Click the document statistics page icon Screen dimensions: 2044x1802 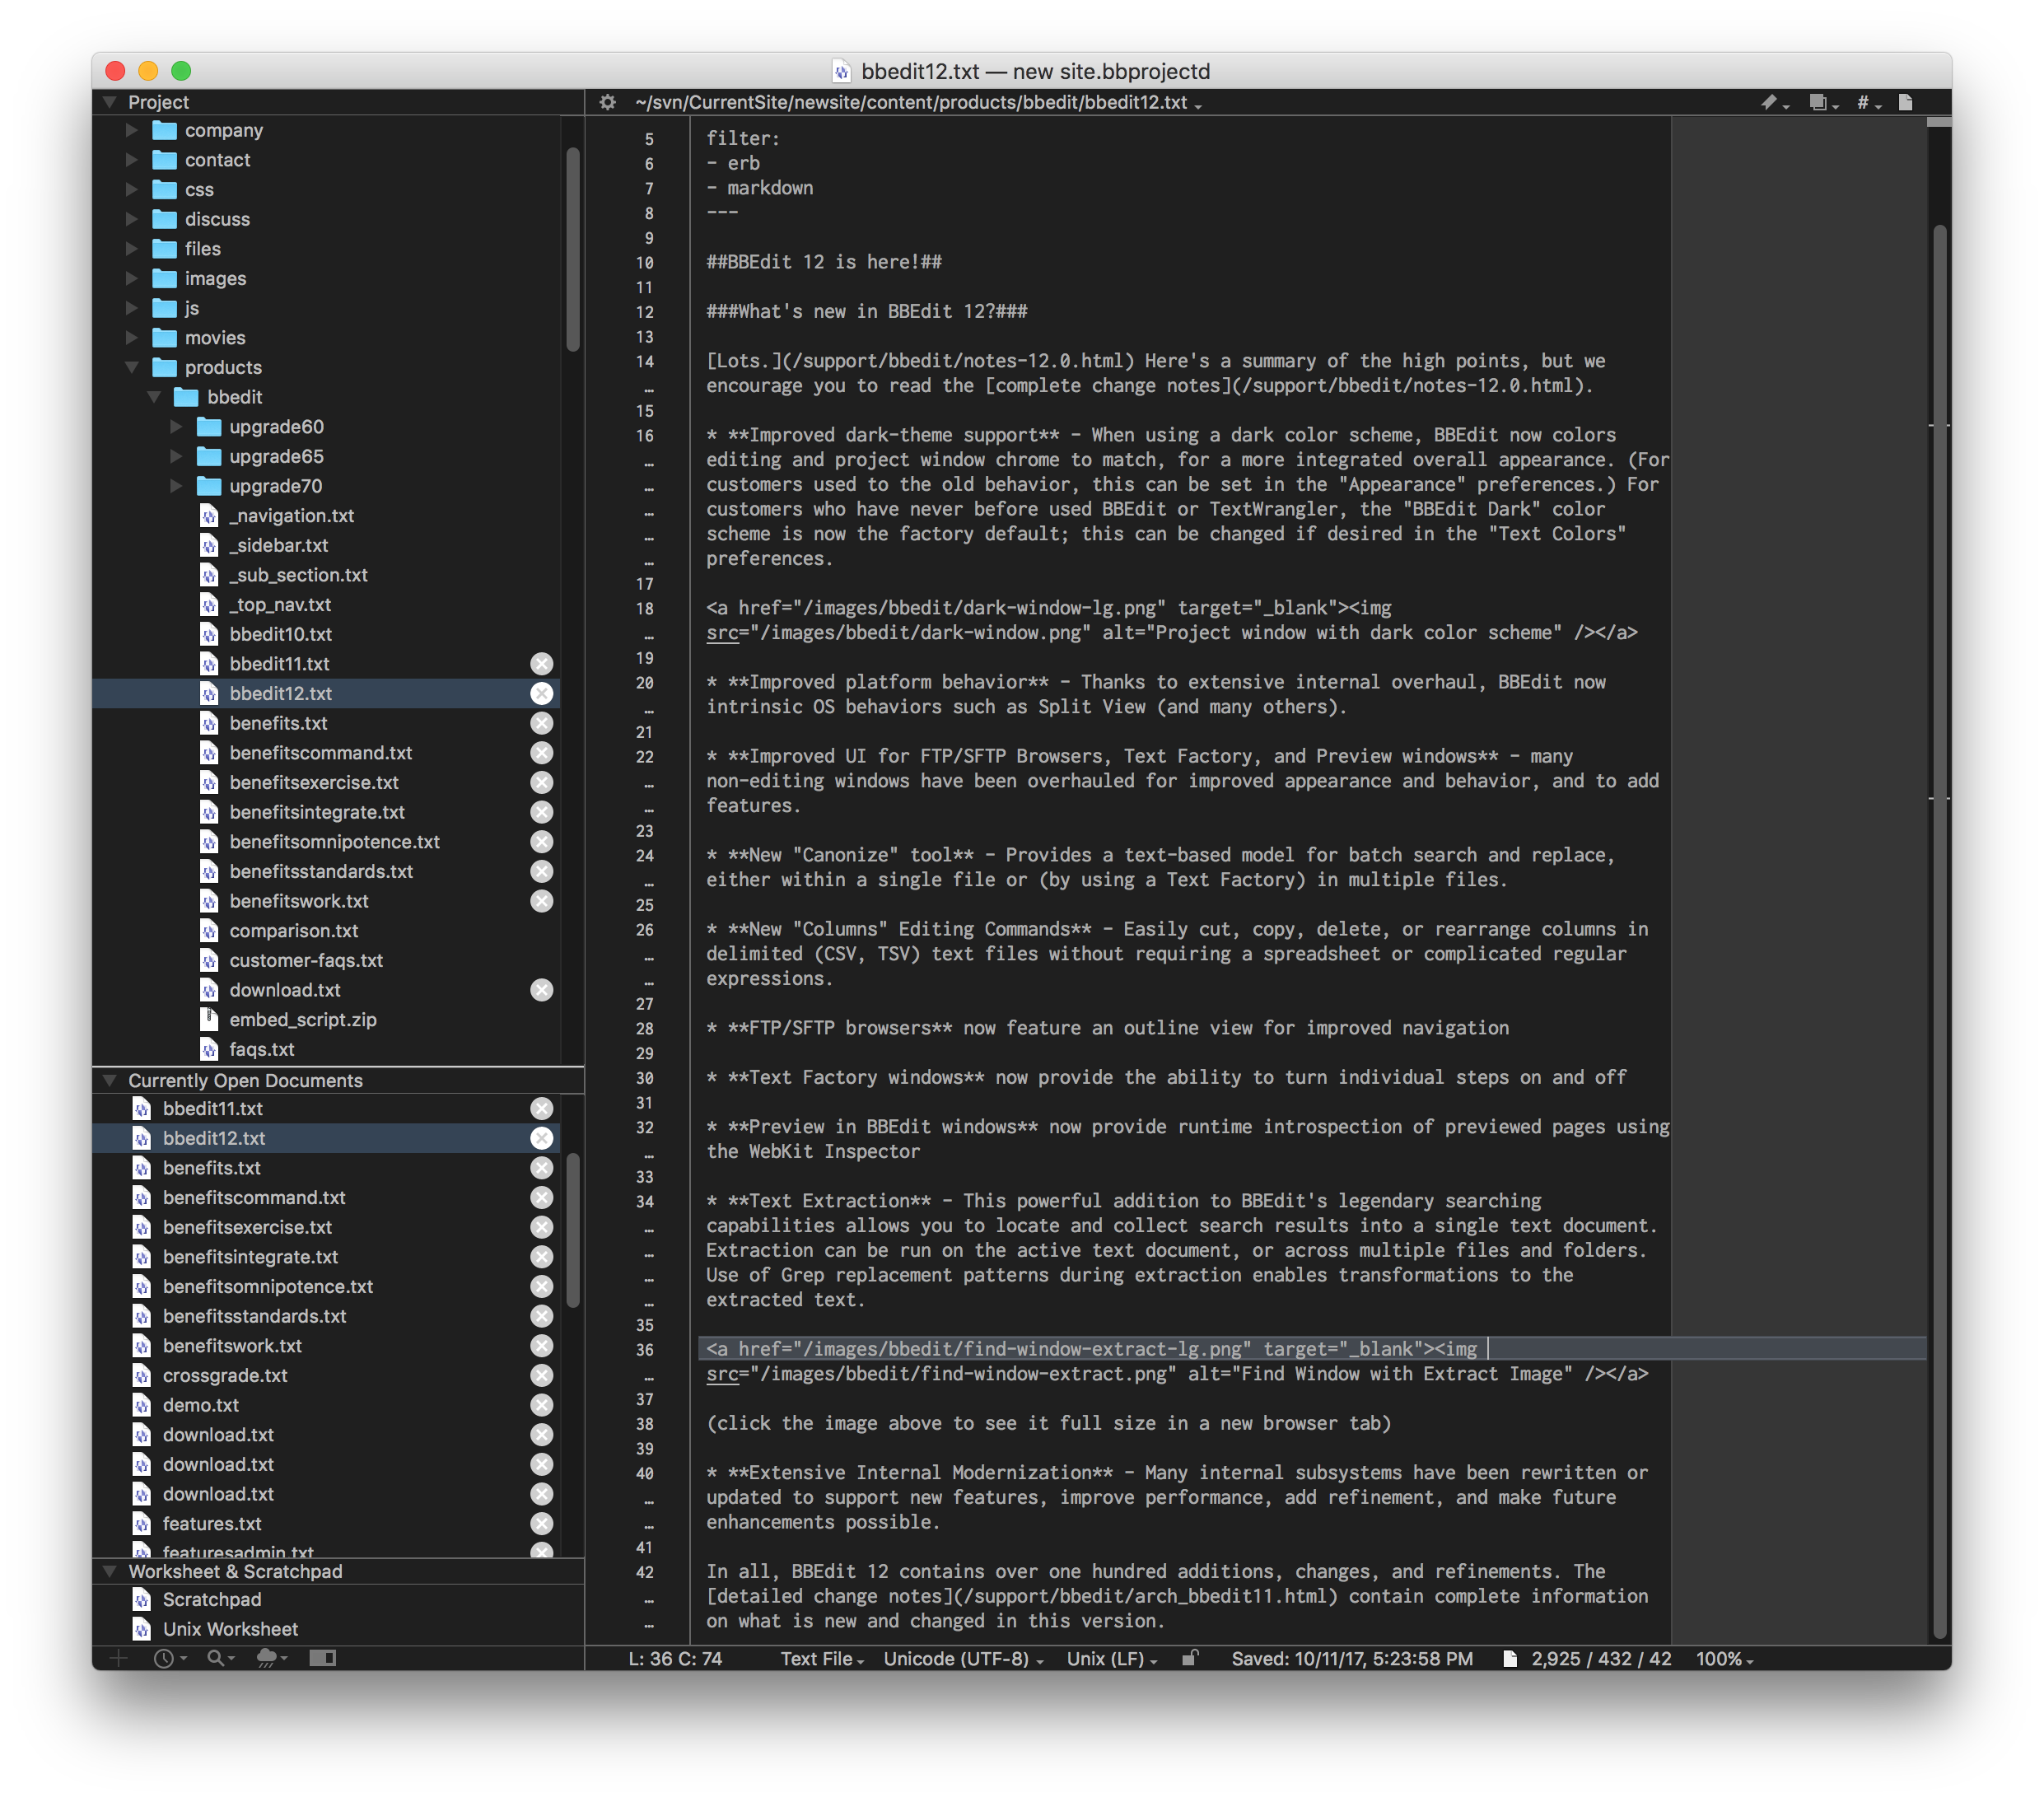(x=1509, y=1659)
